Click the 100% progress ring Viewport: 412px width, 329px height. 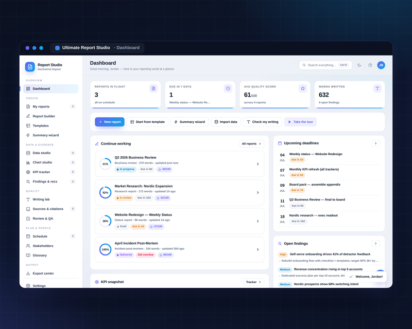106,249
